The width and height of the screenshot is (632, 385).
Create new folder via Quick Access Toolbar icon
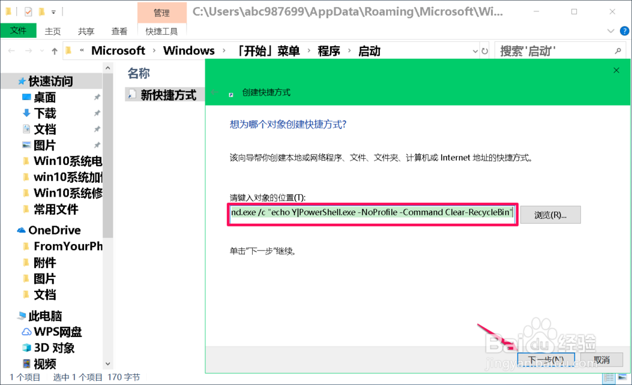(x=41, y=11)
